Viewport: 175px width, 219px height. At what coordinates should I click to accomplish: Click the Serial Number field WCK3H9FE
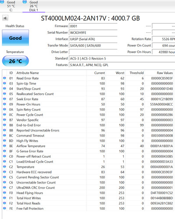93,33
